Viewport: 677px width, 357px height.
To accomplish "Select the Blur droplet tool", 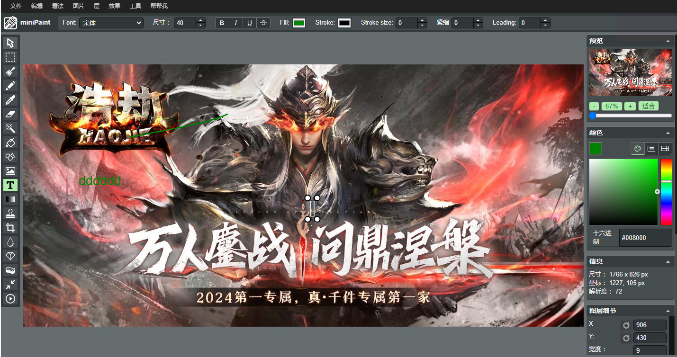I will pyautogui.click(x=10, y=242).
